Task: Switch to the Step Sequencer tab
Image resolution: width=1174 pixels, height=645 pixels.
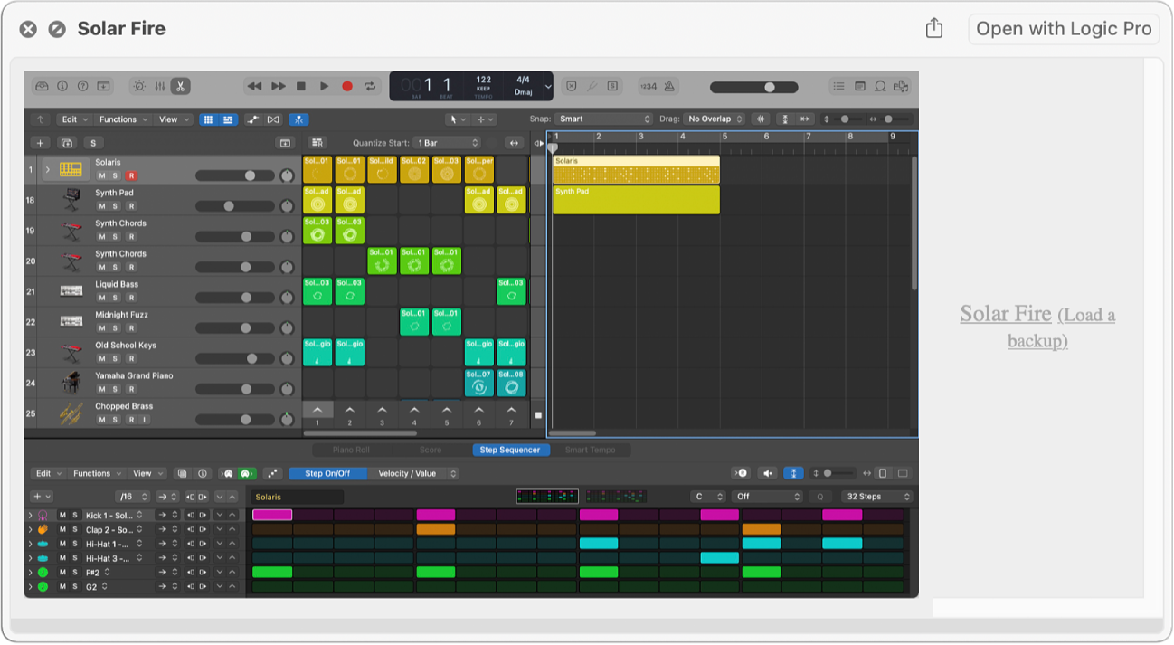Action: tap(510, 450)
